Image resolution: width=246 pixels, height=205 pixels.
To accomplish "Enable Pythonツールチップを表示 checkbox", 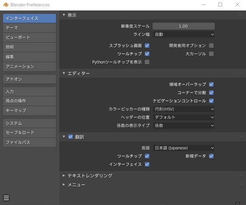I will 147,62.
